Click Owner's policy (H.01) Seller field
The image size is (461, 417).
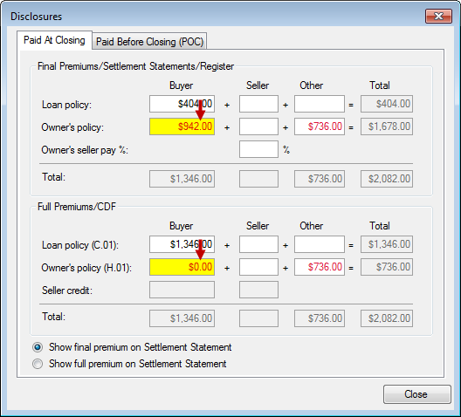click(x=258, y=267)
